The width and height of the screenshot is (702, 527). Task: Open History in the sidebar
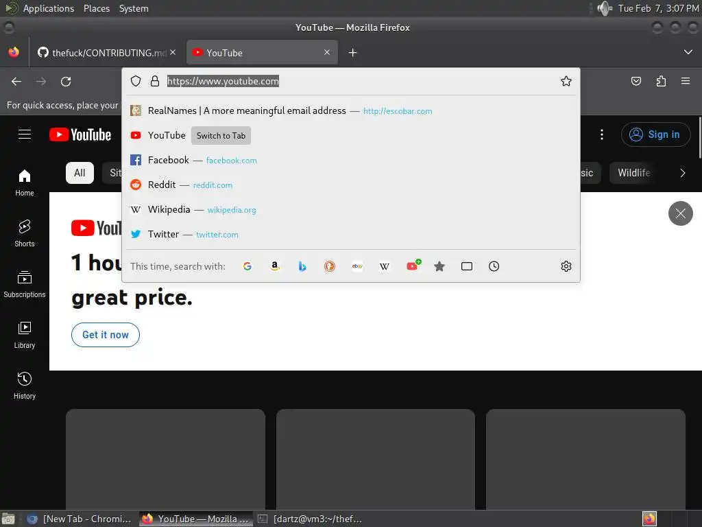click(x=25, y=386)
